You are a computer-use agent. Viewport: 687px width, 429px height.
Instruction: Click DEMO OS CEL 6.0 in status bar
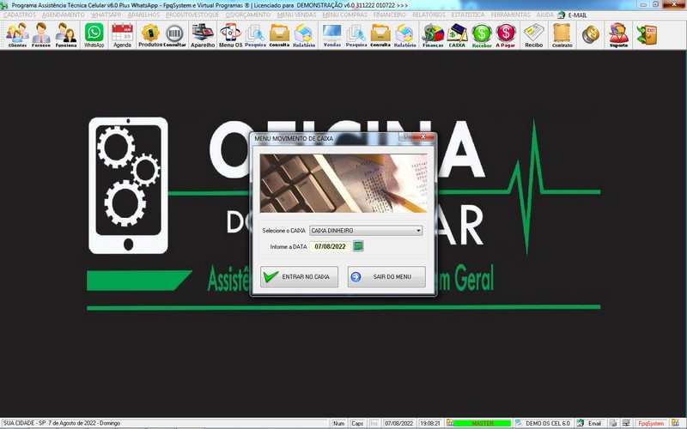point(548,423)
